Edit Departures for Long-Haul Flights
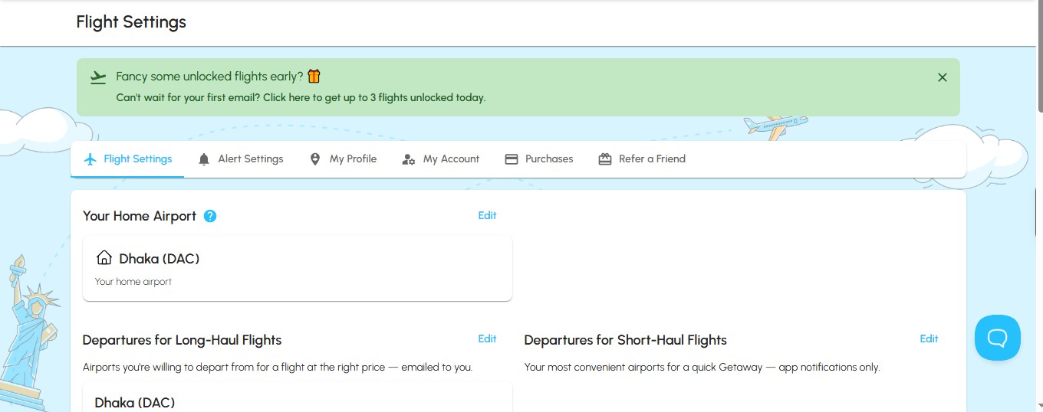Screen dimensions: 1043x412 488,338
